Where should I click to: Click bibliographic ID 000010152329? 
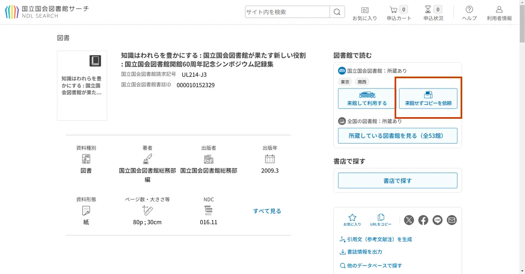pos(196,85)
